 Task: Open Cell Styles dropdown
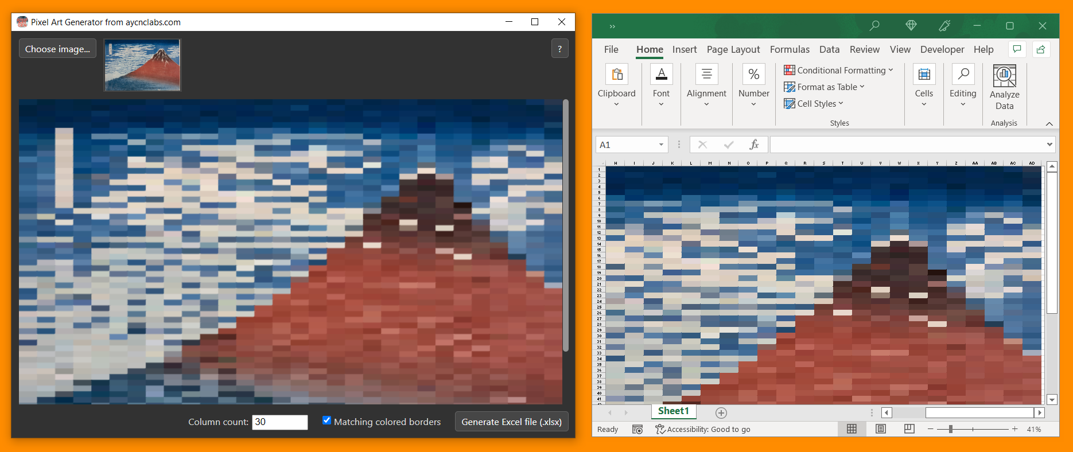(x=814, y=103)
